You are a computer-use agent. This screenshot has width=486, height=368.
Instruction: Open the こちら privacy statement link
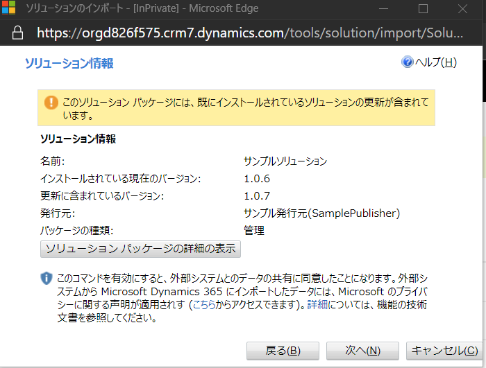pos(204,305)
